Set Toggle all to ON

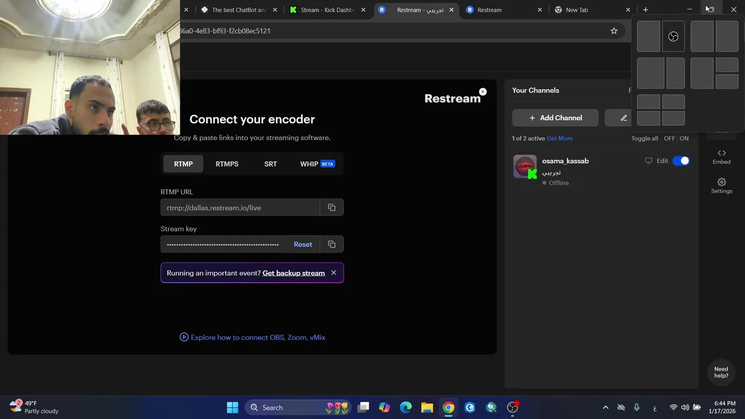[x=684, y=139]
